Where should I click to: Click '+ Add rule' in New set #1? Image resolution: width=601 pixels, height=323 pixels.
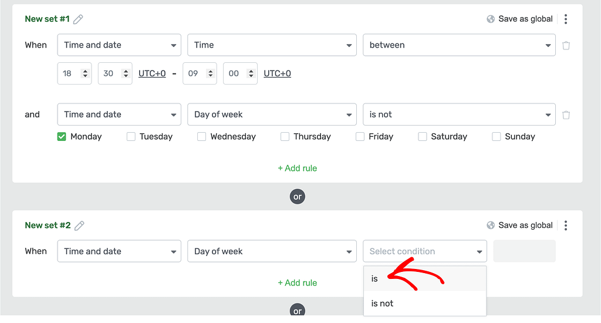tap(298, 169)
